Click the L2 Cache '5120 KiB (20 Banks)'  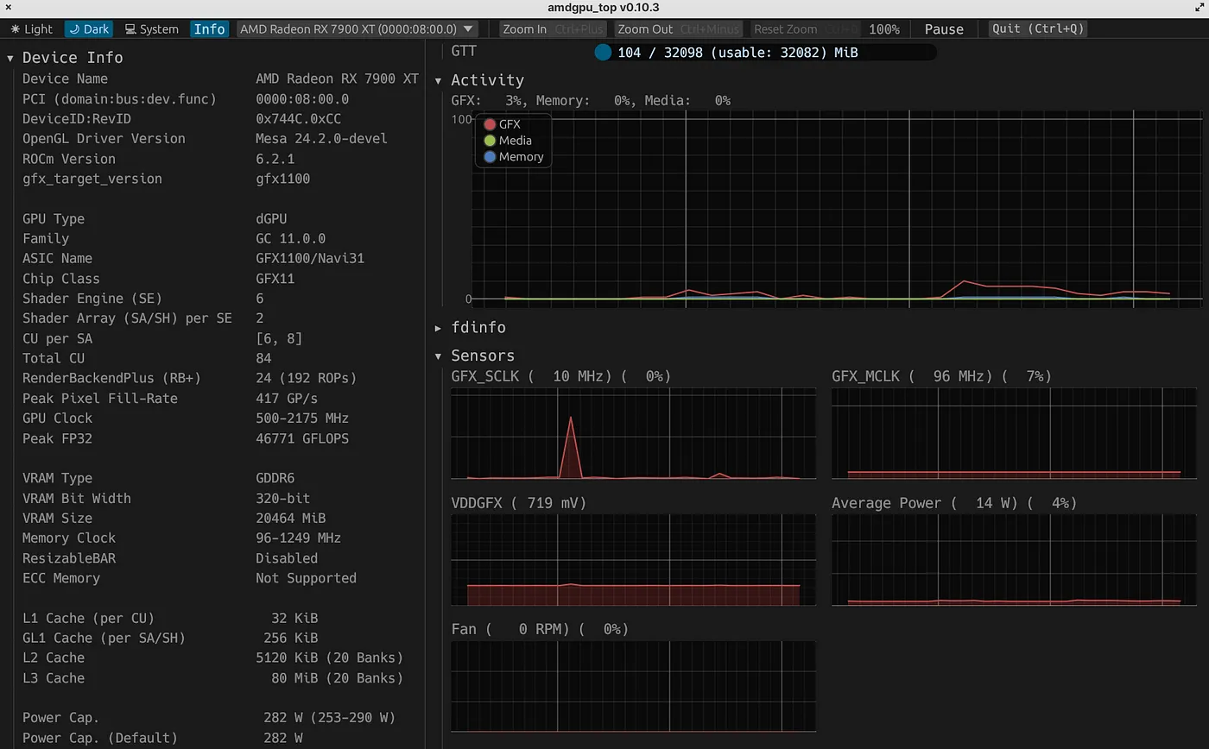(x=329, y=658)
